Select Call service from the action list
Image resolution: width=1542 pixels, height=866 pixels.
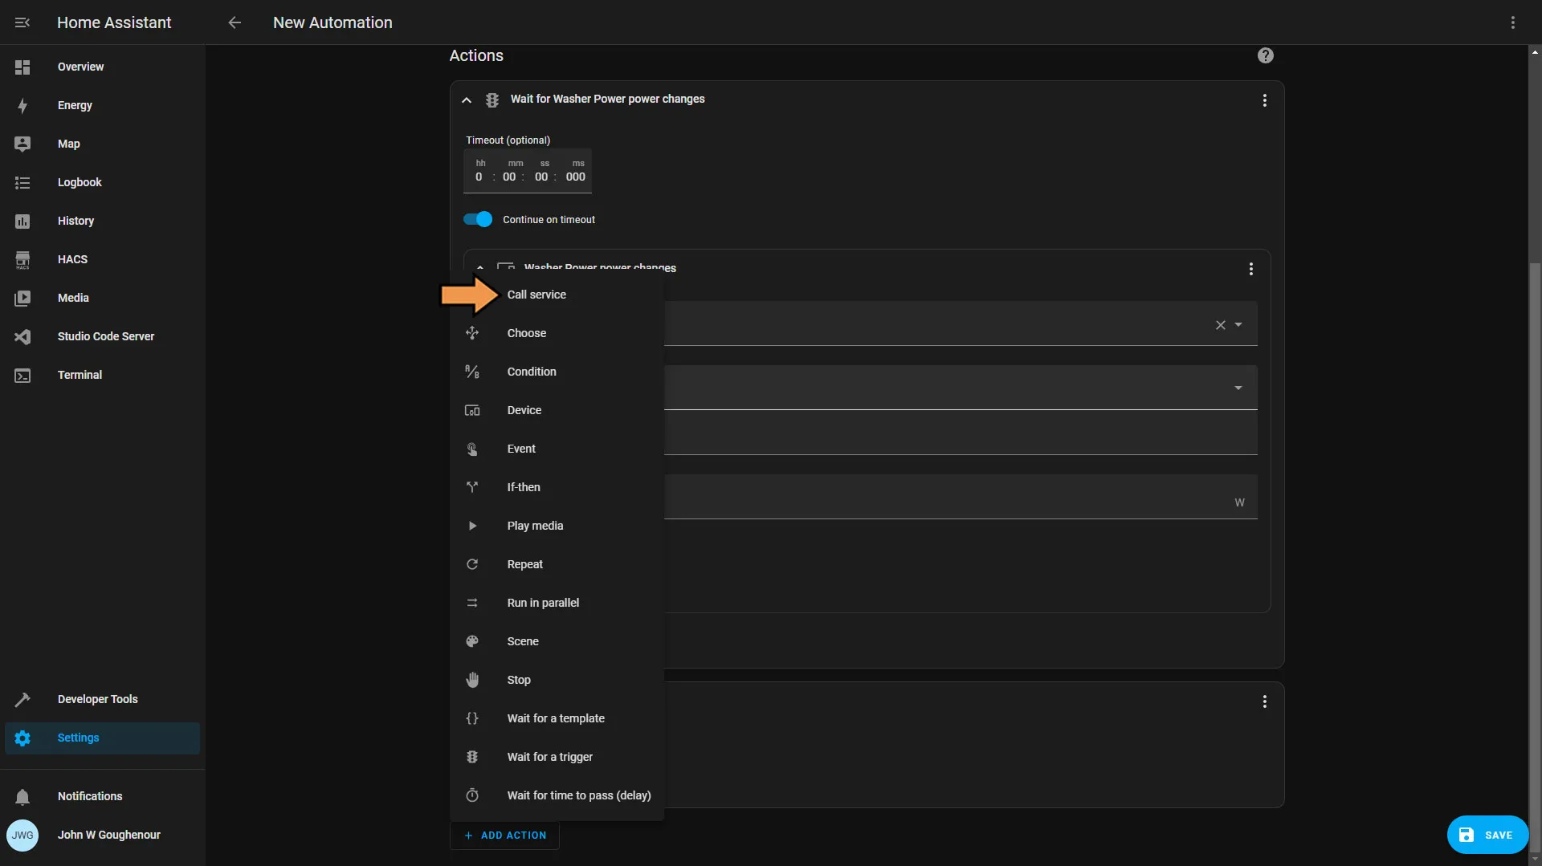pos(557,295)
